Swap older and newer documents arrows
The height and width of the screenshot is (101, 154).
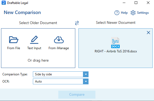[77, 23]
